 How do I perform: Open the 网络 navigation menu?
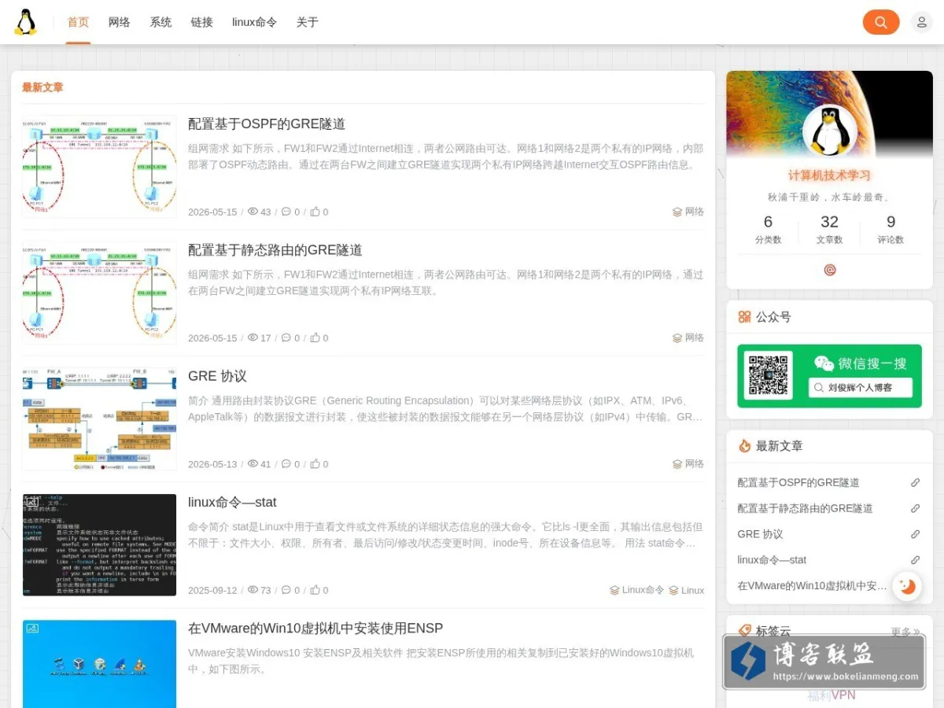point(120,22)
